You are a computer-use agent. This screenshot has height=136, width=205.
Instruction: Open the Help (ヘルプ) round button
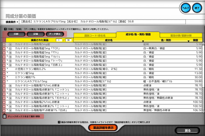pos(185,8)
